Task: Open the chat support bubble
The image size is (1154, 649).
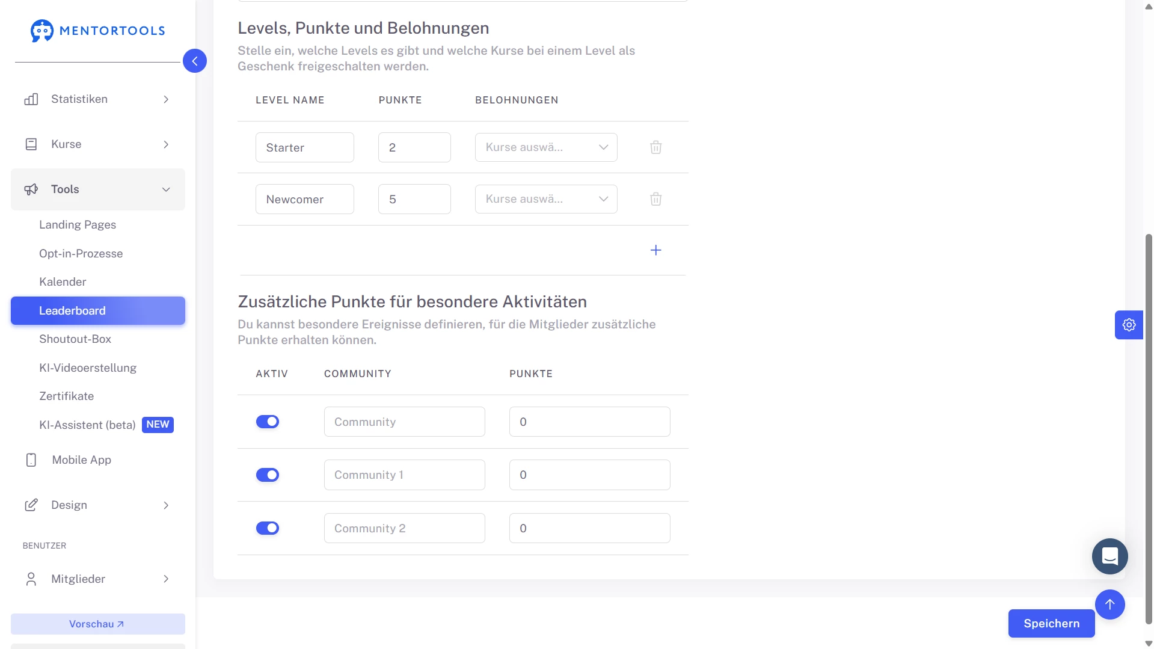Action: click(x=1109, y=556)
